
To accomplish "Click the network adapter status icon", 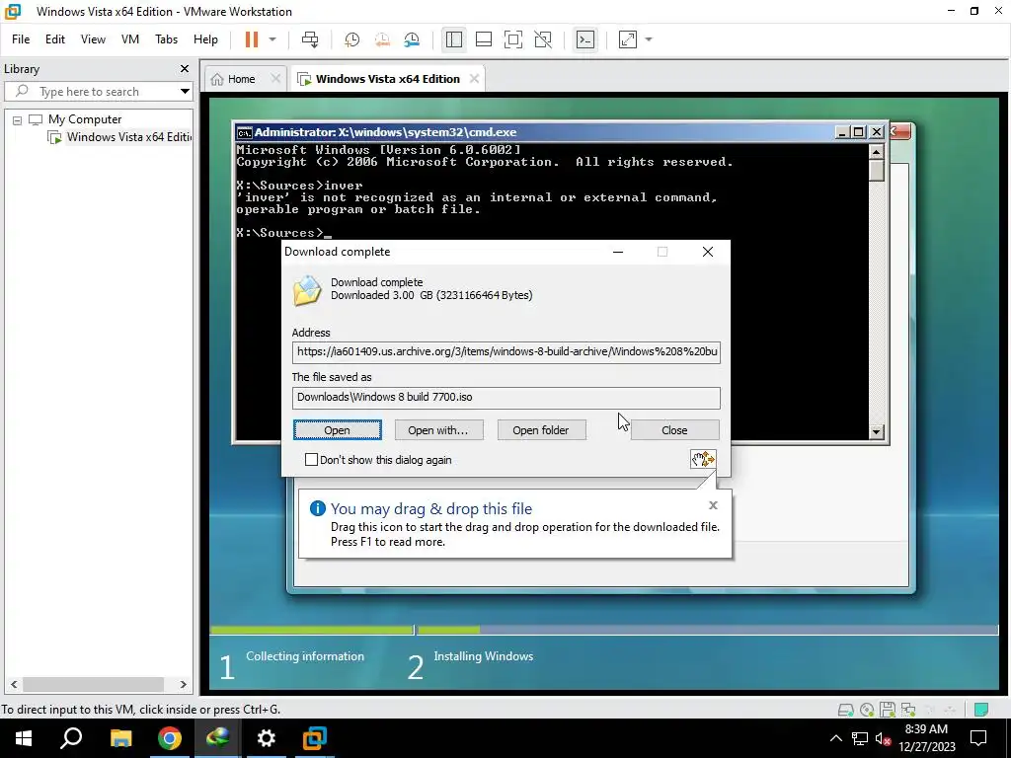I will pos(908,710).
